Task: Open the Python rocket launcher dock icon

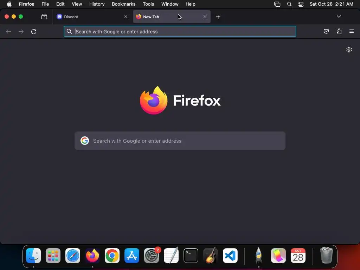Action: (258, 255)
